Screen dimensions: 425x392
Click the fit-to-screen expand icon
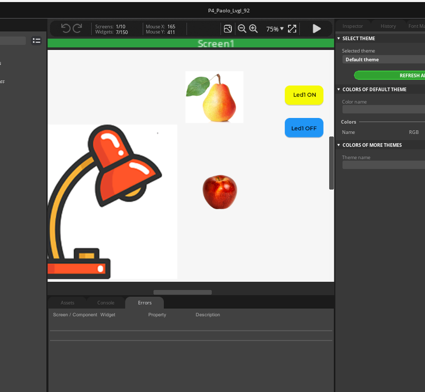pos(292,29)
